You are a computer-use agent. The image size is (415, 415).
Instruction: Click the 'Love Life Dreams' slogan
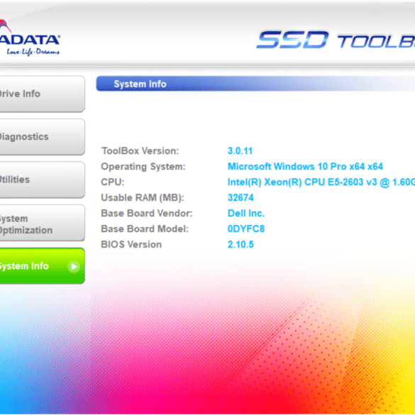(x=33, y=52)
